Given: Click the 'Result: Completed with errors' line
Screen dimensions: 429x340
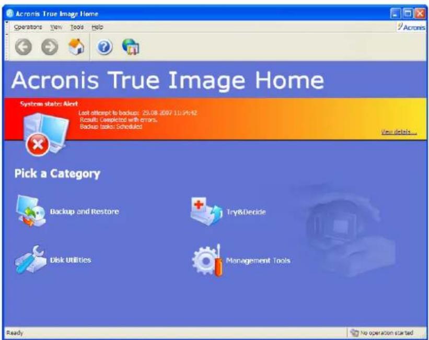Looking at the screenshot, I should 119,120.
